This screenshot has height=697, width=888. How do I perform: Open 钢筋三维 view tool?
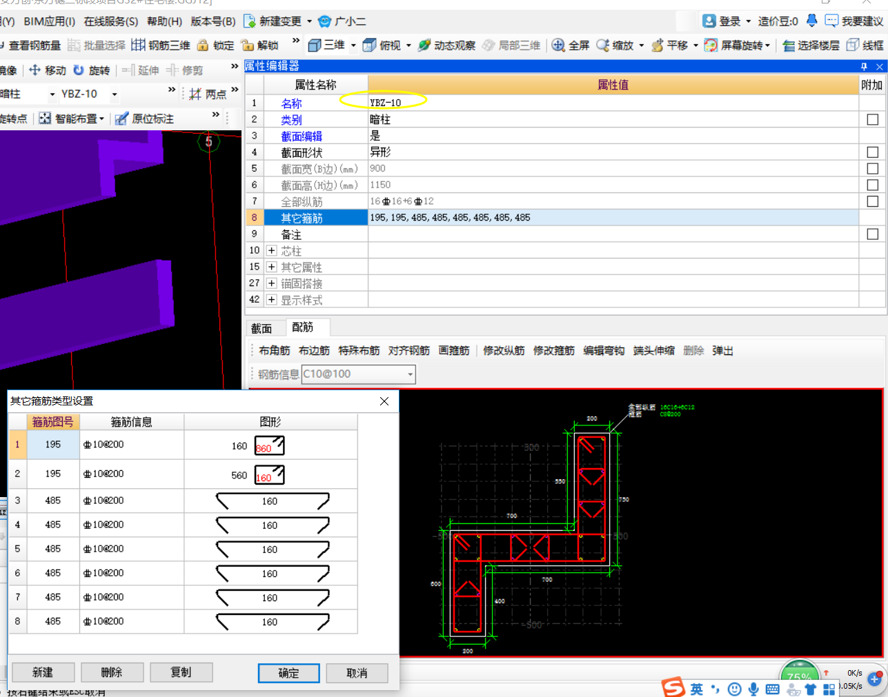[161, 46]
